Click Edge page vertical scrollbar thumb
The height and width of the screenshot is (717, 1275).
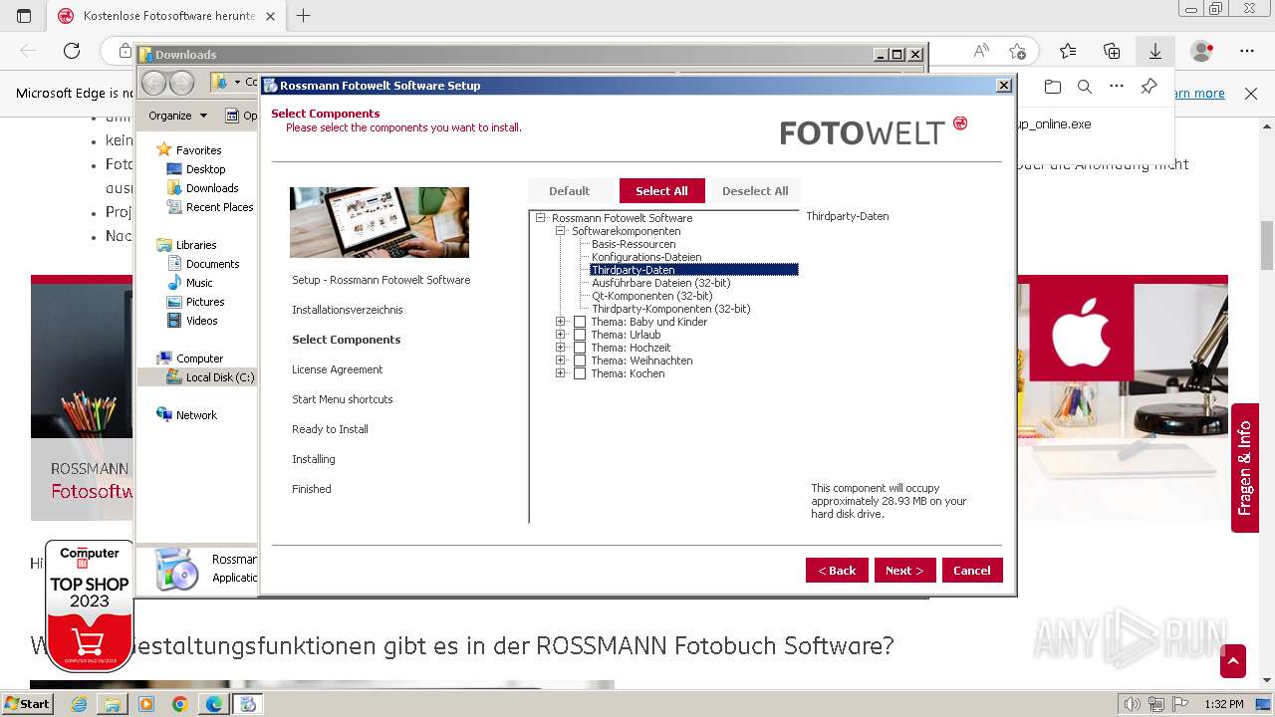pyautogui.click(x=1267, y=245)
